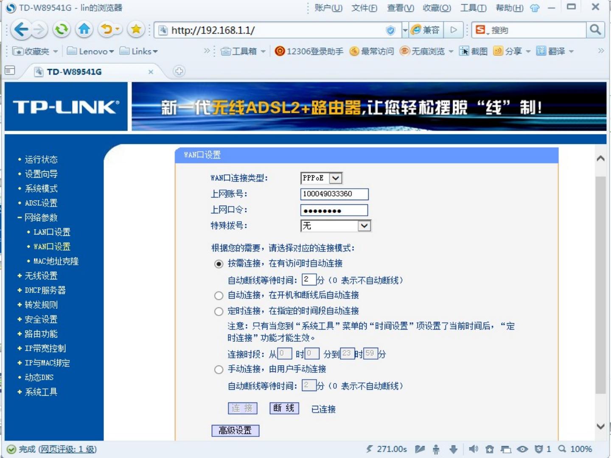
Task: Close the TD-W89541G tab
Action: click(x=151, y=72)
